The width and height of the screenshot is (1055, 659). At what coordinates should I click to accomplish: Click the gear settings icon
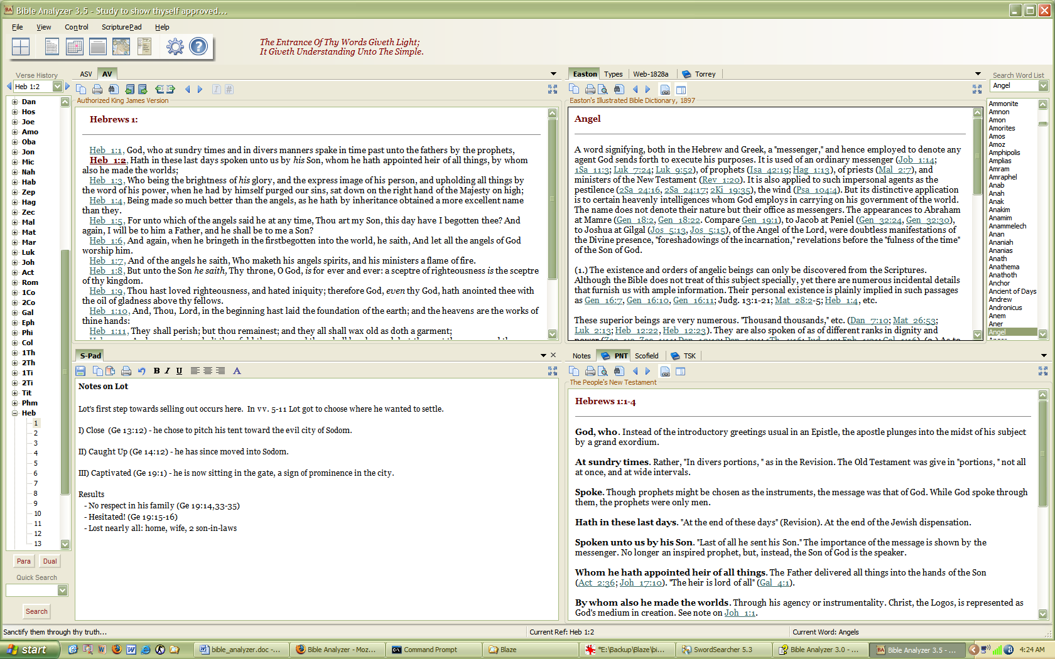click(x=175, y=46)
